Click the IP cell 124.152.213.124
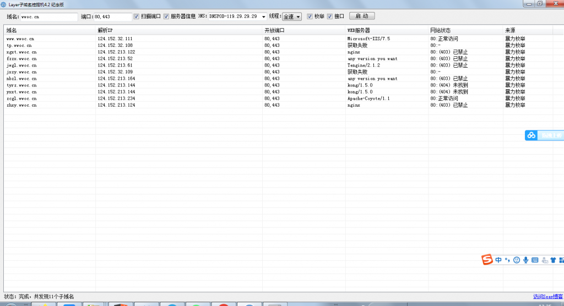 pyautogui.click(x=117, y=105)
